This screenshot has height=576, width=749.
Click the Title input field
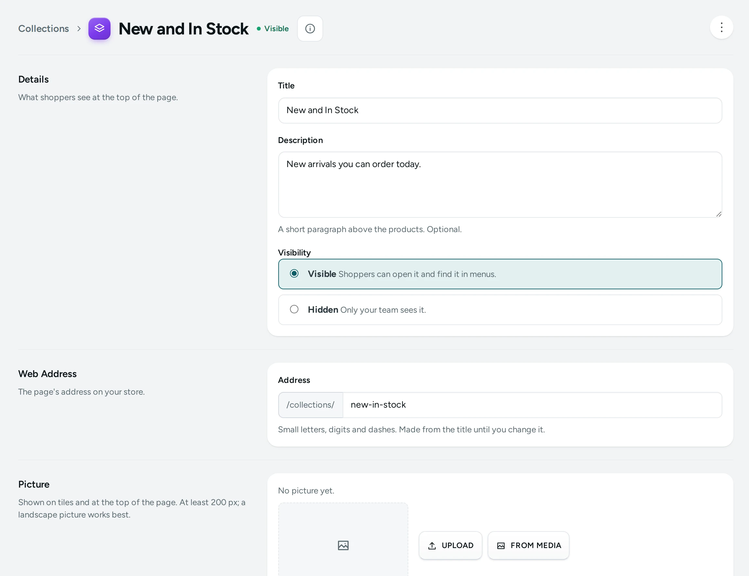tap(500, 111)
